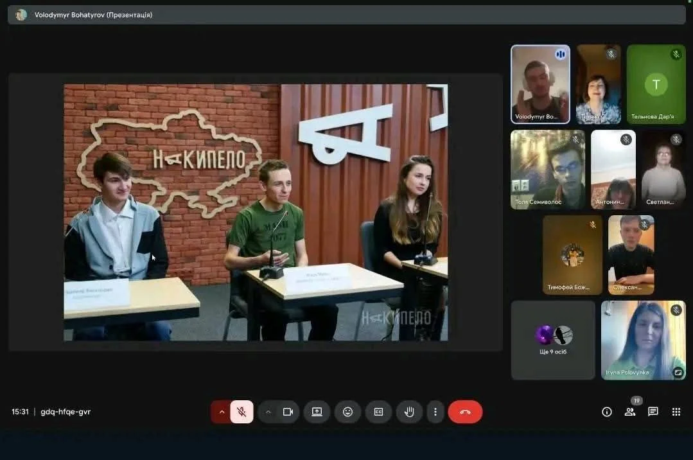This screenshot has width=693, height=460.
Task: Turn on closed captions
Action: pos(378,412)
